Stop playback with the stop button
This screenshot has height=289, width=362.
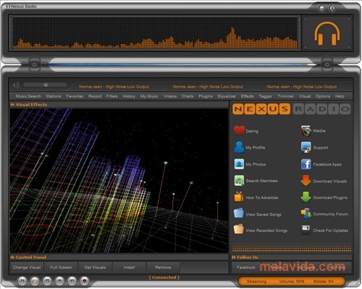(x=59, y=281)
